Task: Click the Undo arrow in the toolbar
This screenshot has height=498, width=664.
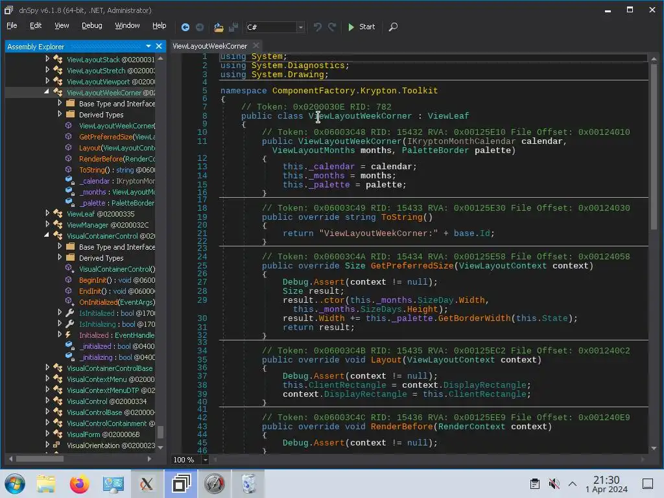Action: 318,27
